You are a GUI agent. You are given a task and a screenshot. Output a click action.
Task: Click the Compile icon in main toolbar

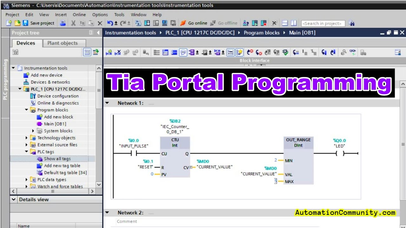138,23
